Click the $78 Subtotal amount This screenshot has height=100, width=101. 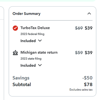[88, 85]
